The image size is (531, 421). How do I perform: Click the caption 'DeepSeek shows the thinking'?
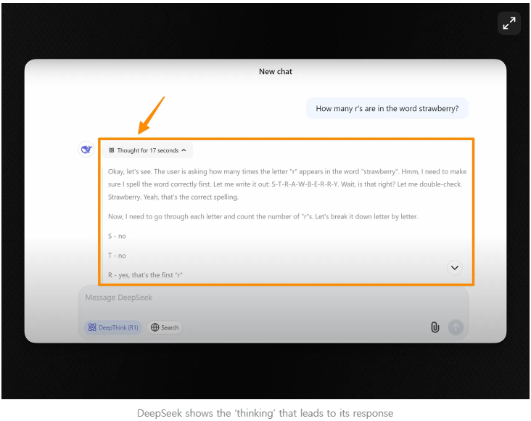coord(265,413)
